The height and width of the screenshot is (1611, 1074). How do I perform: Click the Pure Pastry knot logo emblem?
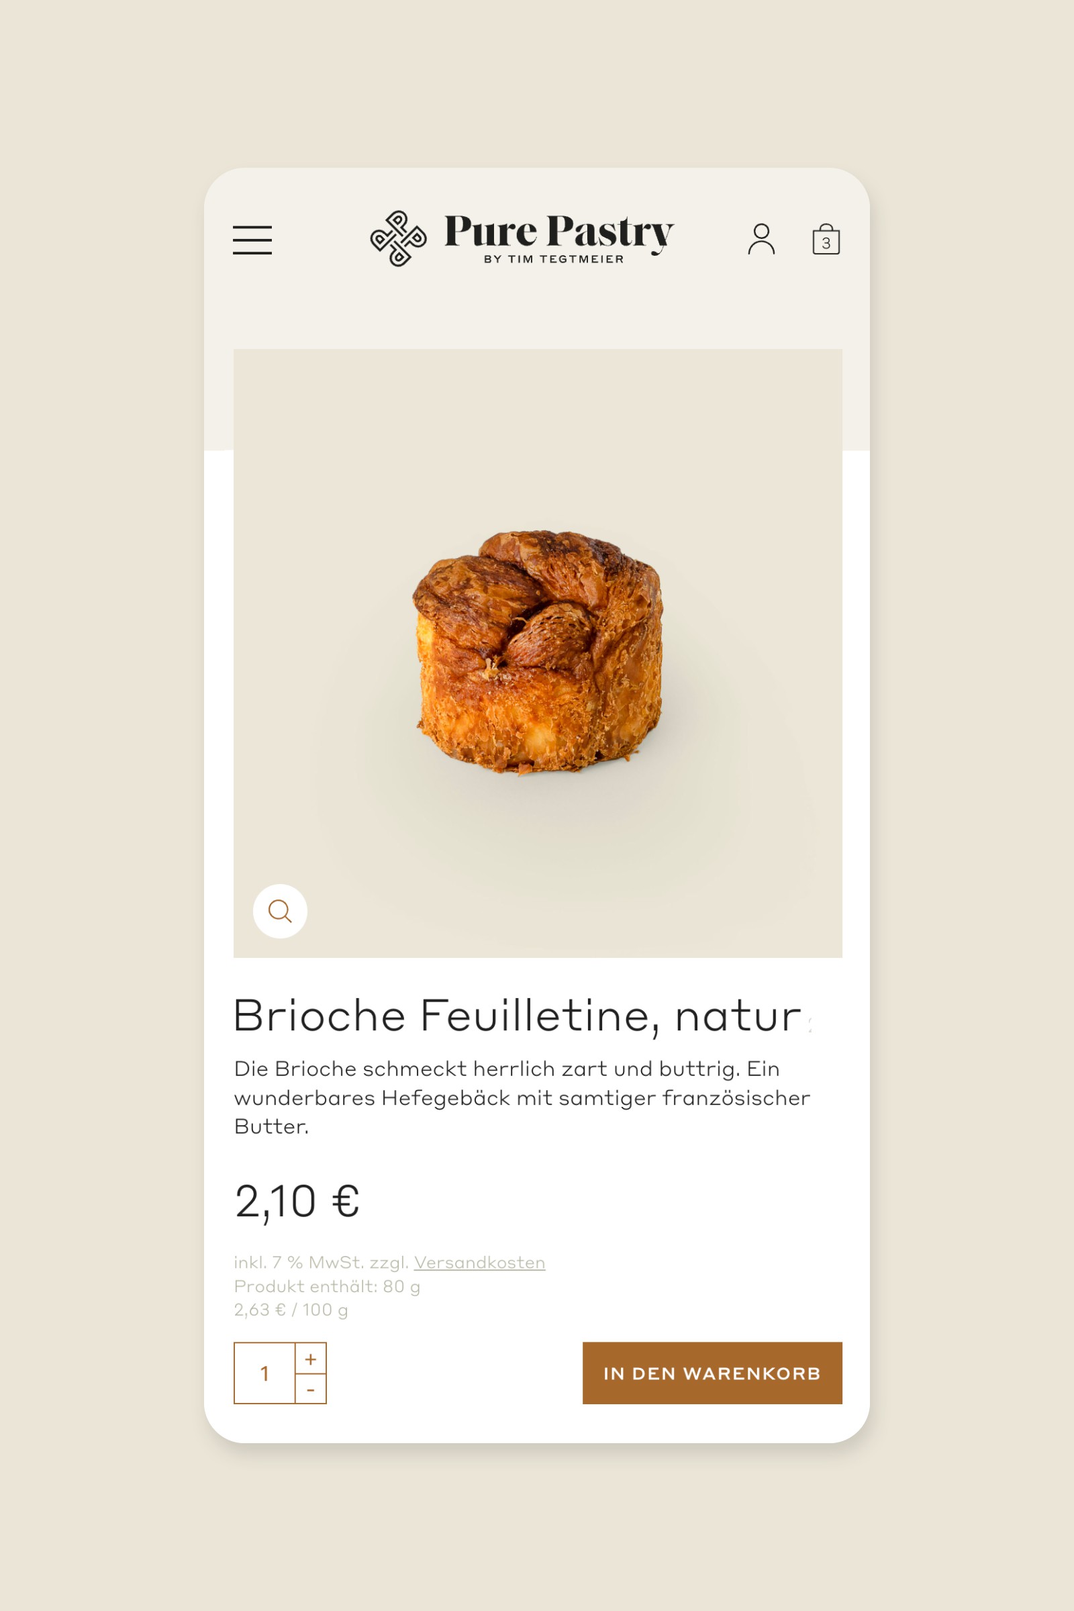coord(398,238)
